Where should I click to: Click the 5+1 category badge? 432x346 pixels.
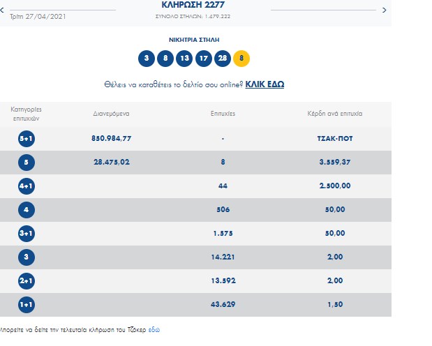[x=27, y=139]
